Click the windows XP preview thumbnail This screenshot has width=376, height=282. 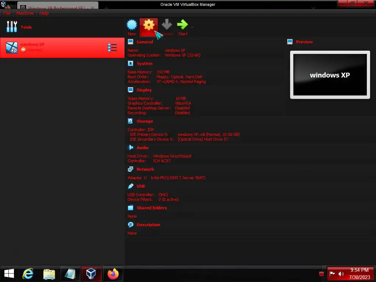point(330,75)
